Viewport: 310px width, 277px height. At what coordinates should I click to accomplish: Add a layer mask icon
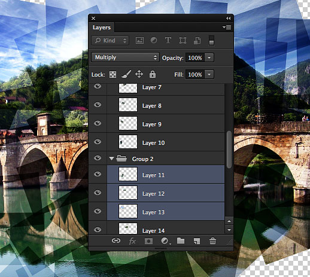click(148, 241)
